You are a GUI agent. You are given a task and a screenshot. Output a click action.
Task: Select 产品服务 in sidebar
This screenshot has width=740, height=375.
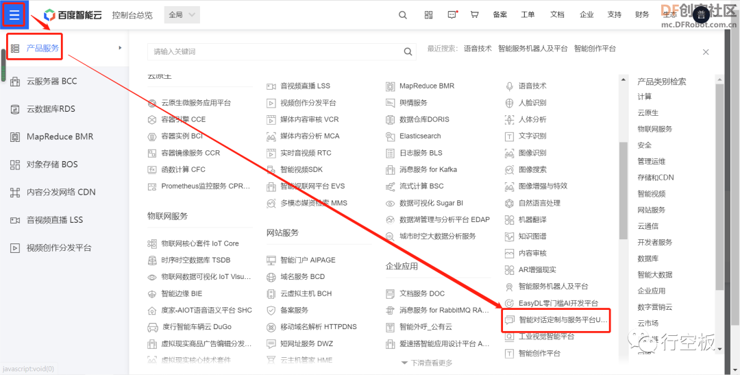click(42, 48)
